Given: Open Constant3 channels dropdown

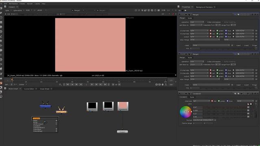Looking at the screenshot, I should (201, 101).
